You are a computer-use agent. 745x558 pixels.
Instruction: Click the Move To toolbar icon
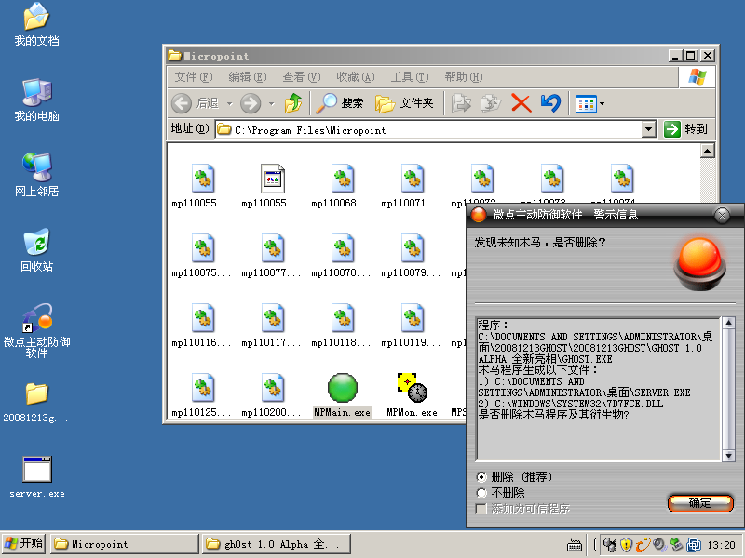461,103
